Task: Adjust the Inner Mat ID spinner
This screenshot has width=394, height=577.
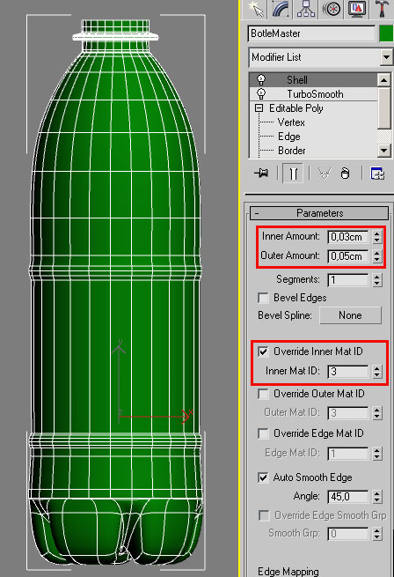Action: (377, 371)
